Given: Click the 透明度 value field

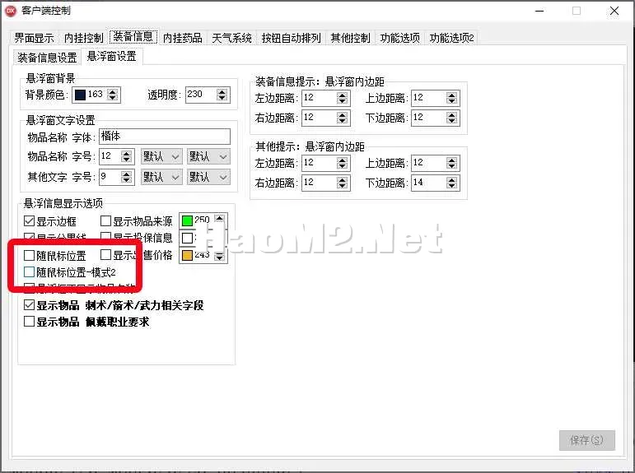Looking at the screenshot, I should pos(201,95).
